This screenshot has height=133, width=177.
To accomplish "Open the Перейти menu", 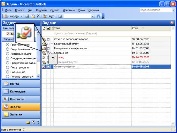I will [x=41, y=10].
